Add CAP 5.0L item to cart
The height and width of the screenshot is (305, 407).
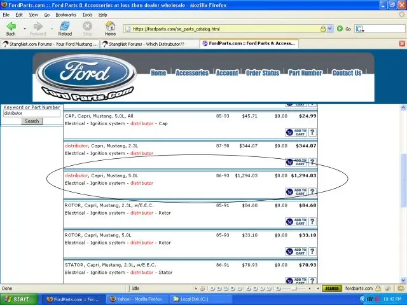click(296, 132)
